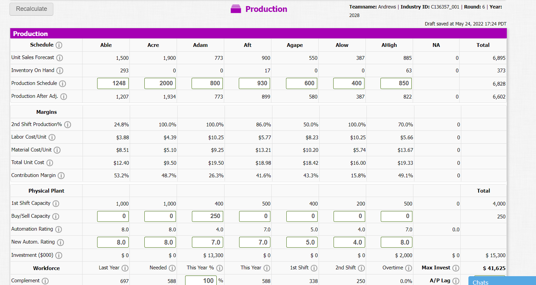Focus Aft production schedule input
This screenshot has height=285, width=536.
(255, 84)
